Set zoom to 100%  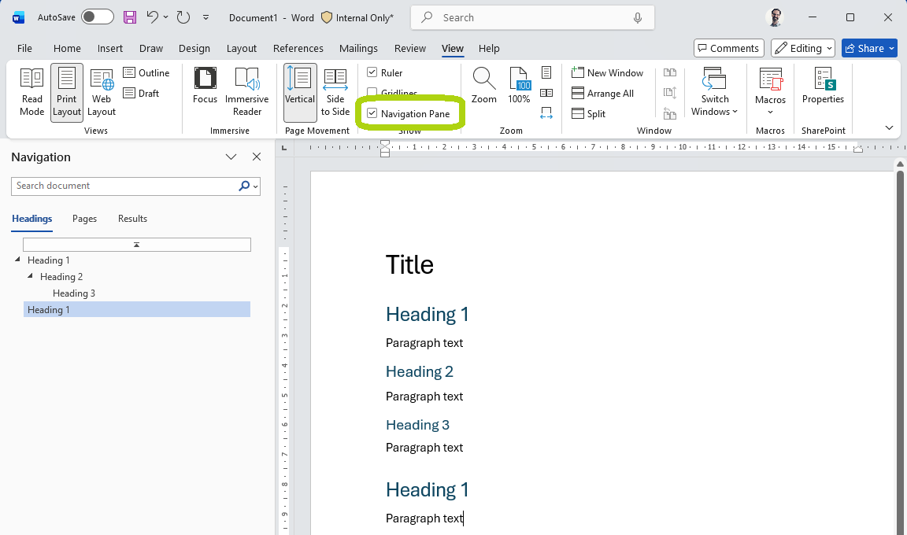pos(519,86)
